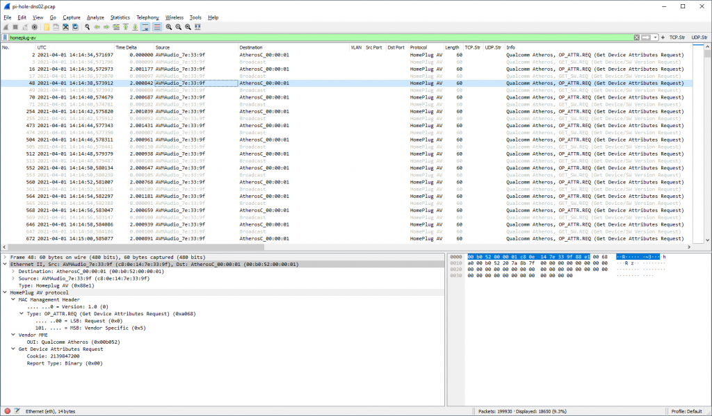Click the packet list horizontal scrollbar
This screenshot has height=416, width=712.
coord(348,247)
